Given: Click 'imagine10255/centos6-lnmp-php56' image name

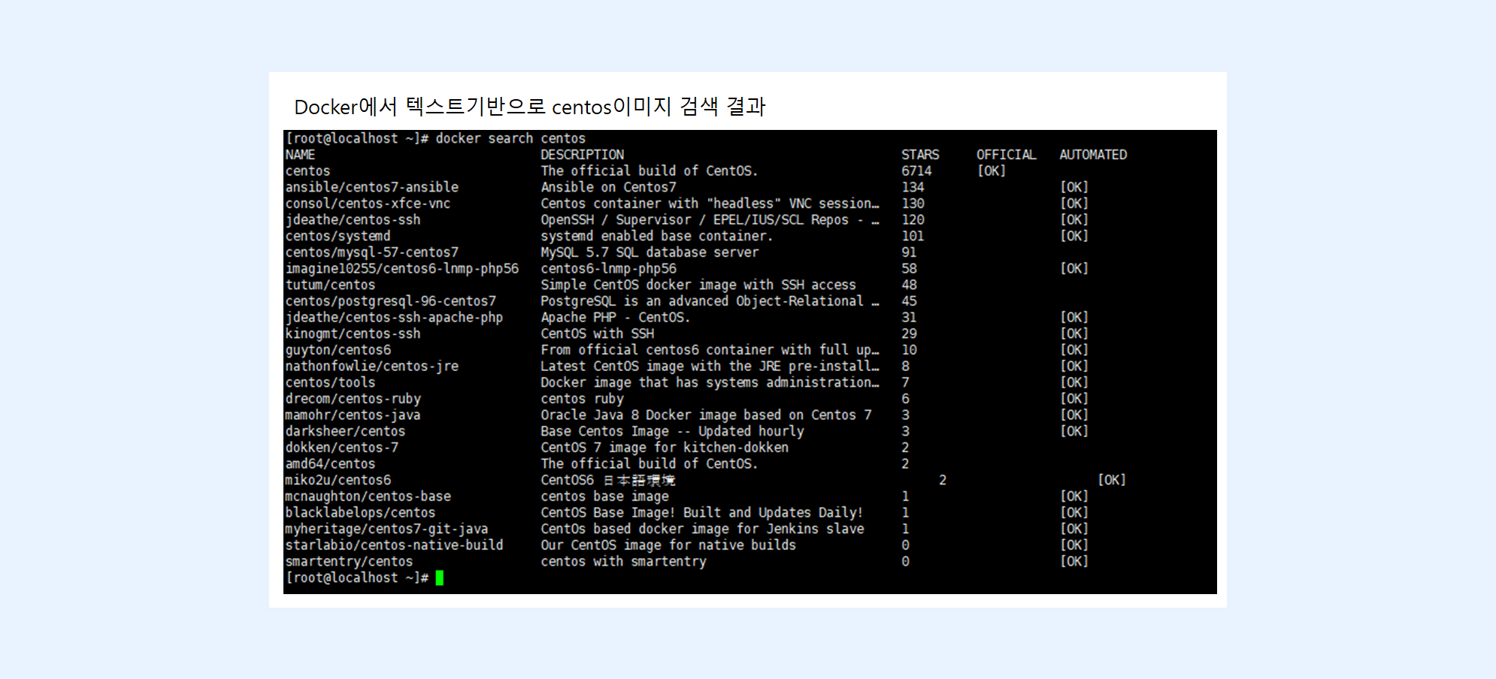Looking at the screenshot, I should 401,269.
